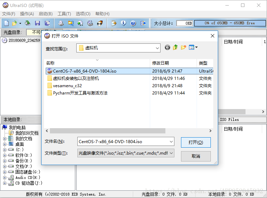Click the Help question mark icon
Screen dimensions: 267x198
point(133,23)
